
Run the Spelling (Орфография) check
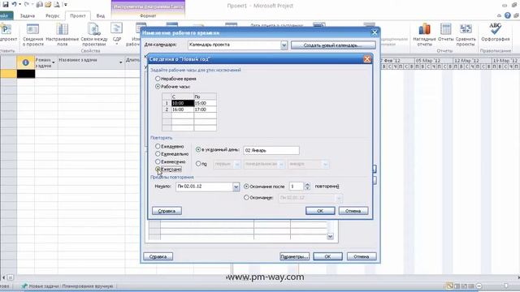pos(496,32)
